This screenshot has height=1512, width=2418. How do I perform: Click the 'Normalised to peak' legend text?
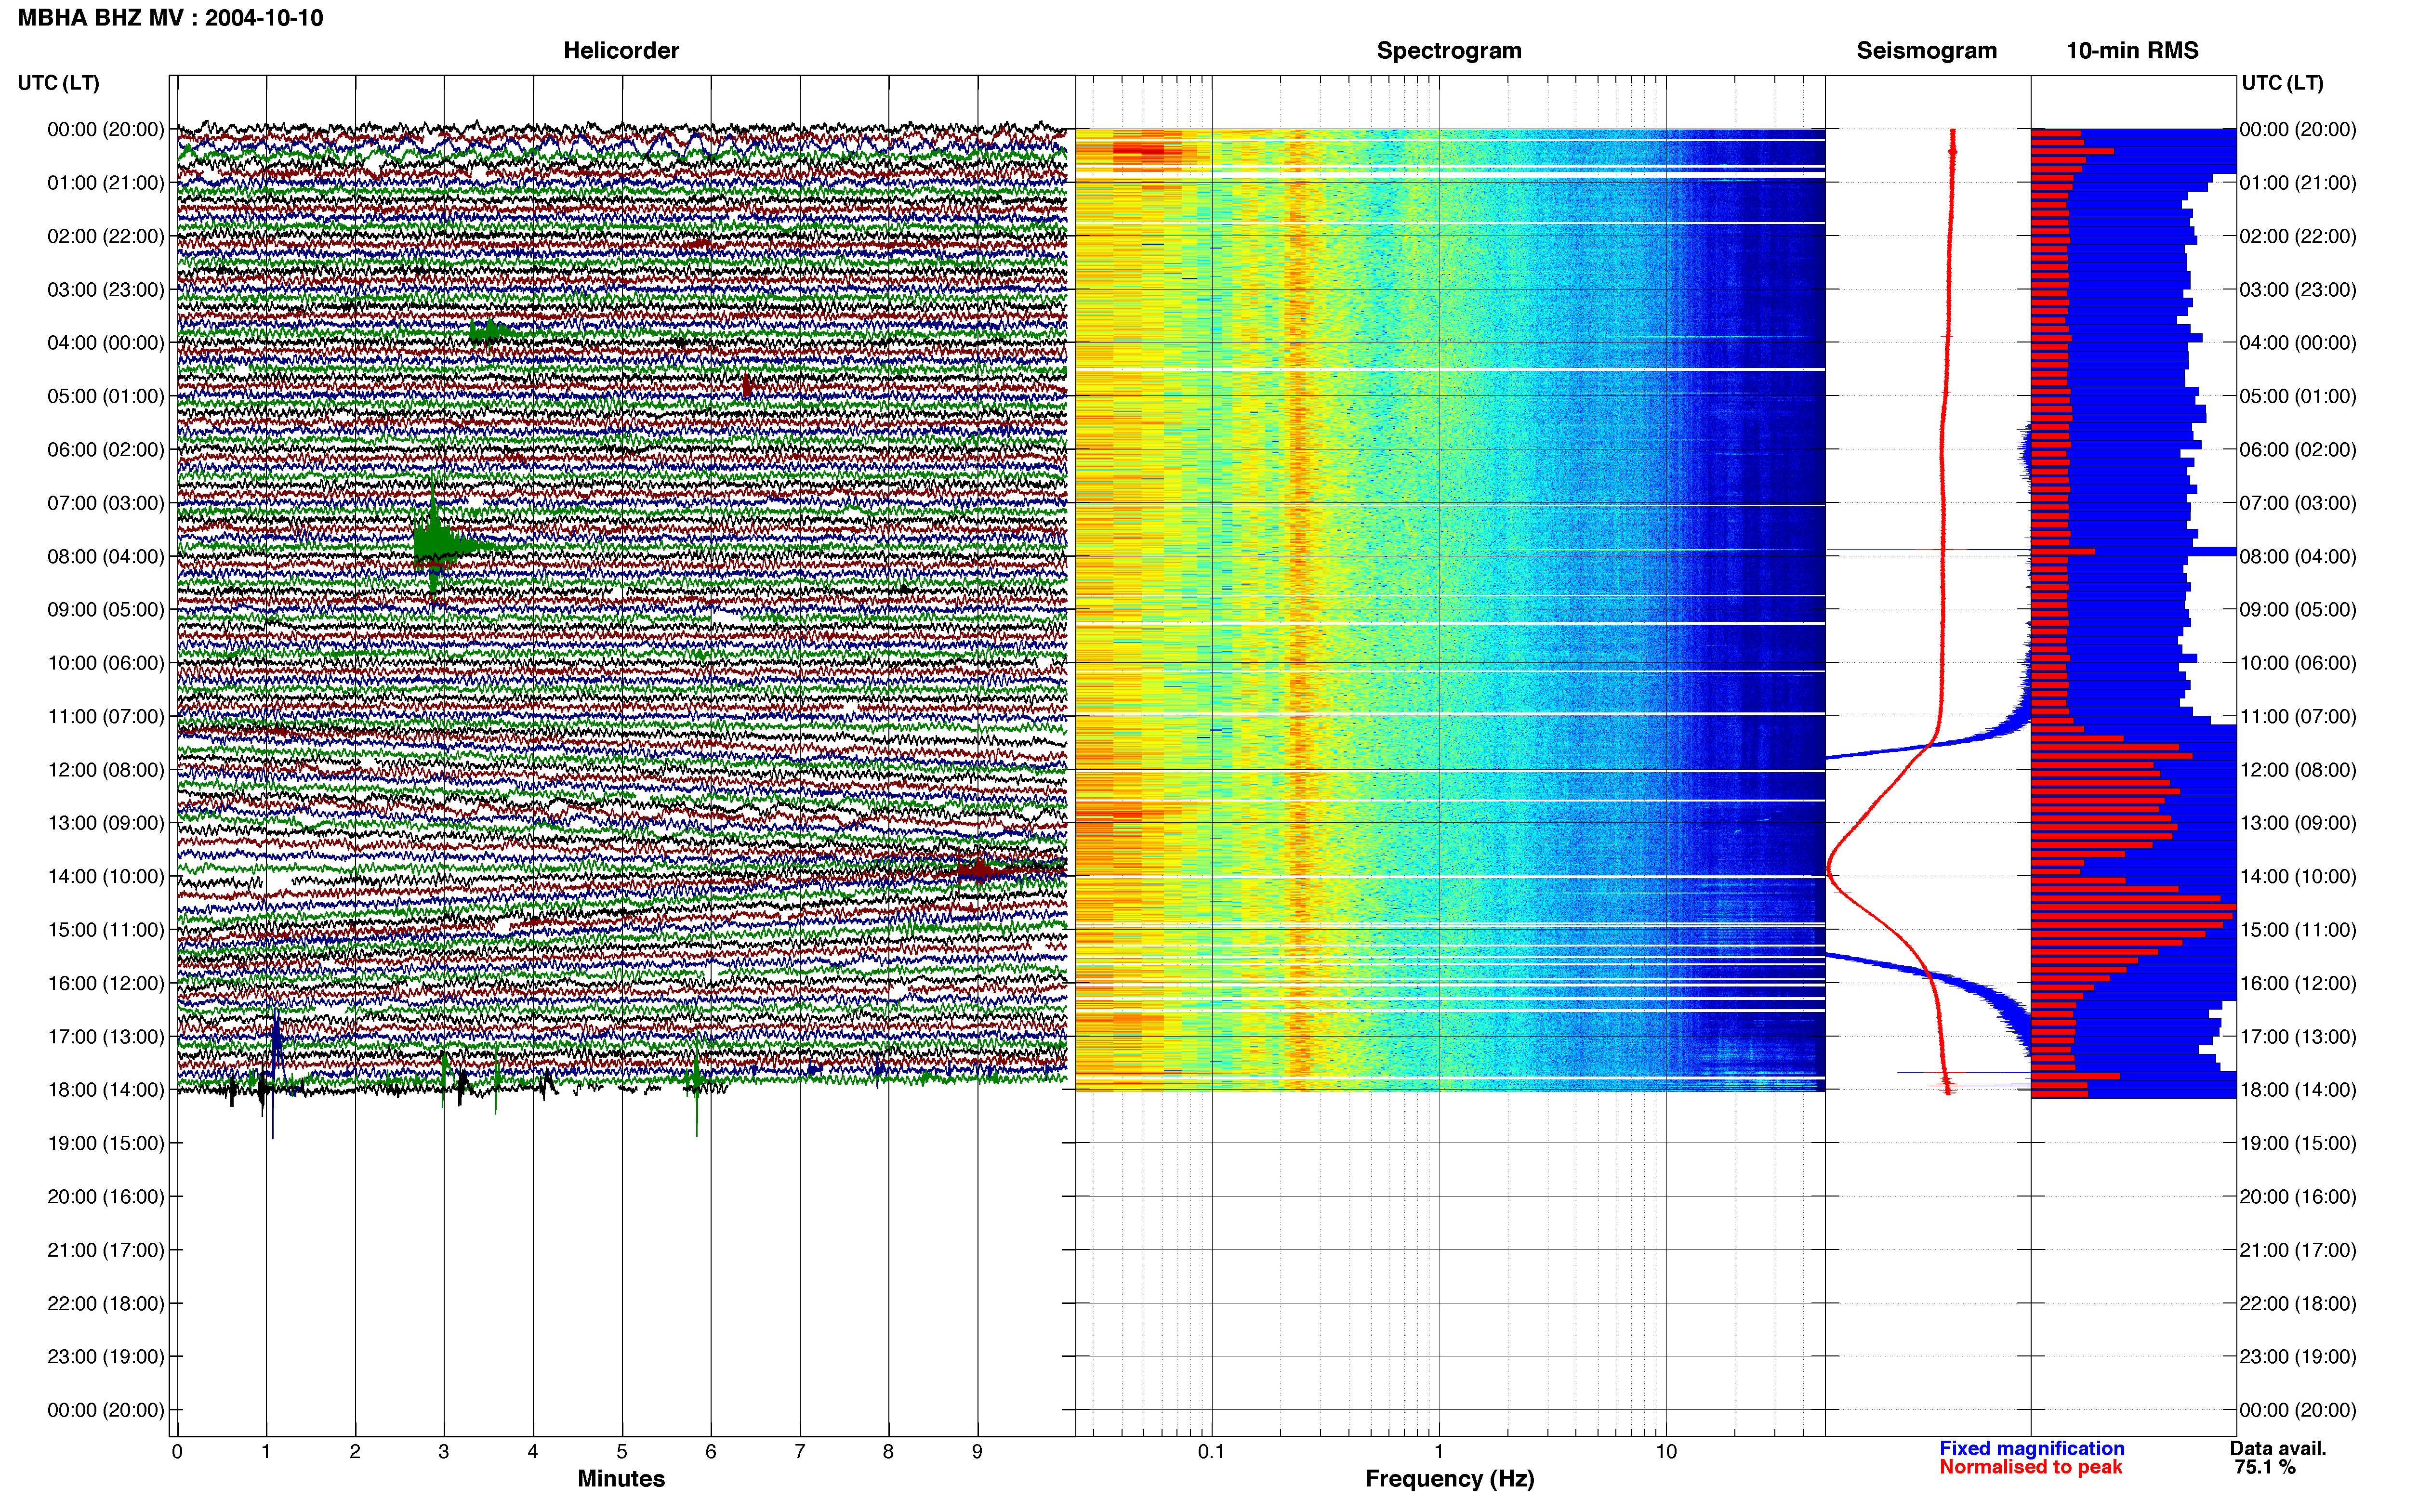(x=2031, y=1467)
